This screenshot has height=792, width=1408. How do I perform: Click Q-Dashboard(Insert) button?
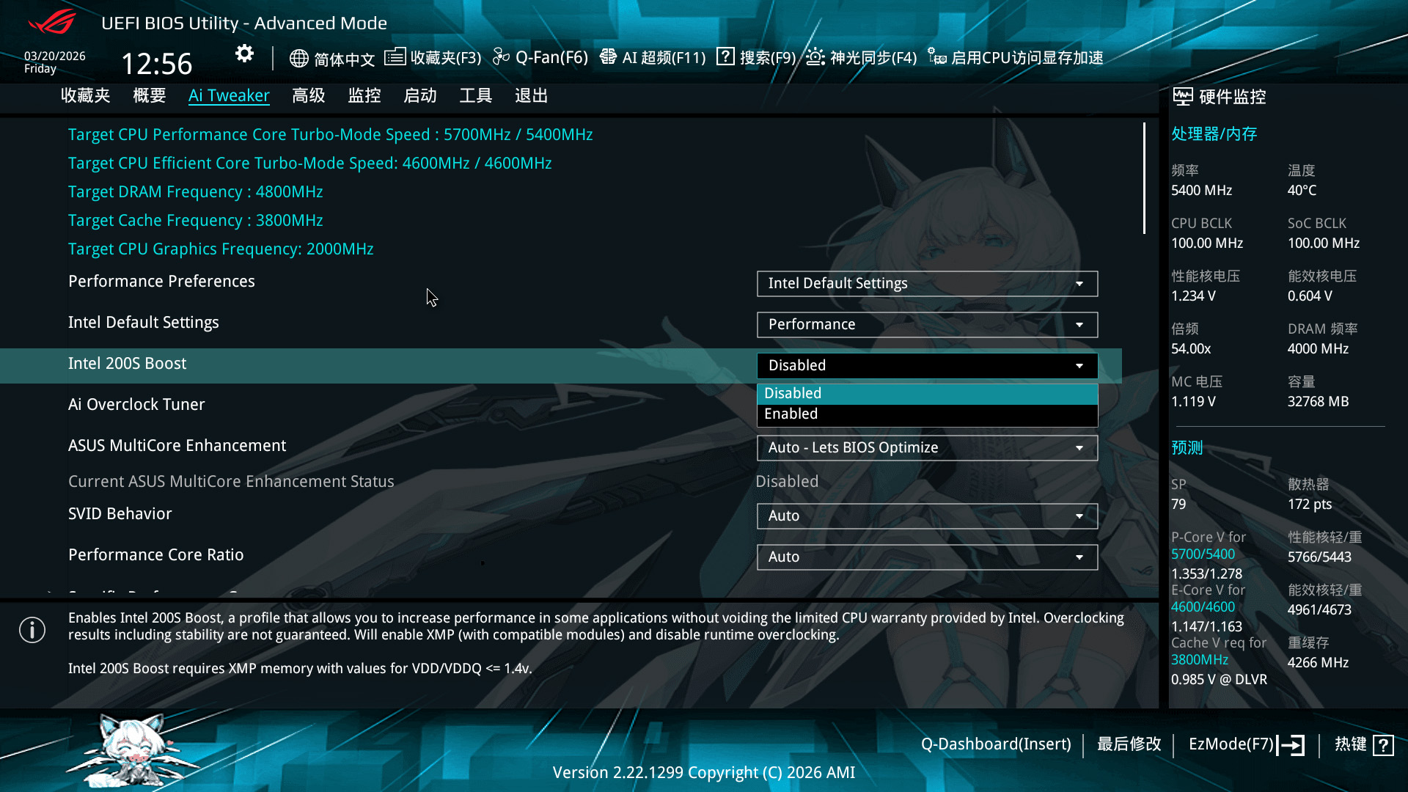(995, 744)
